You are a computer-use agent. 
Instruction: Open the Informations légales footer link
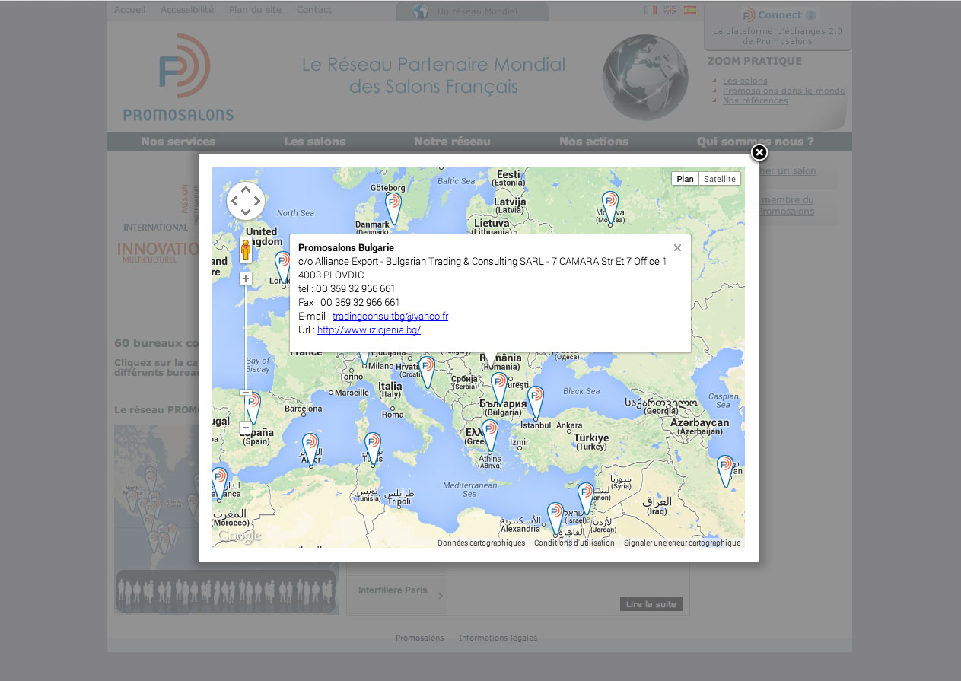pos(498,638)
